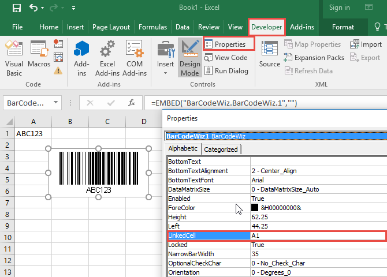Click the Record Macro icon
The height and width of the screenshot is (277, 387).
pyautogui.click(x=58, y=44)
